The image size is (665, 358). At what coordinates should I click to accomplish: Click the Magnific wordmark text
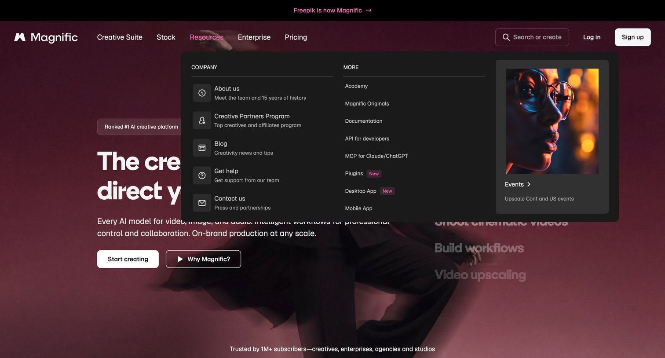click(54, 38)
